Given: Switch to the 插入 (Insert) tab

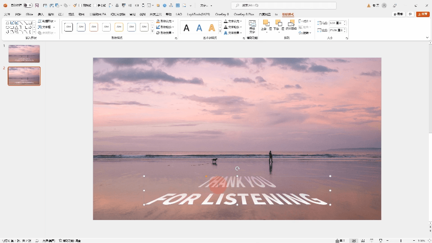Looking at the screenshot, I should pyautogui.click(x=40, y=14).
